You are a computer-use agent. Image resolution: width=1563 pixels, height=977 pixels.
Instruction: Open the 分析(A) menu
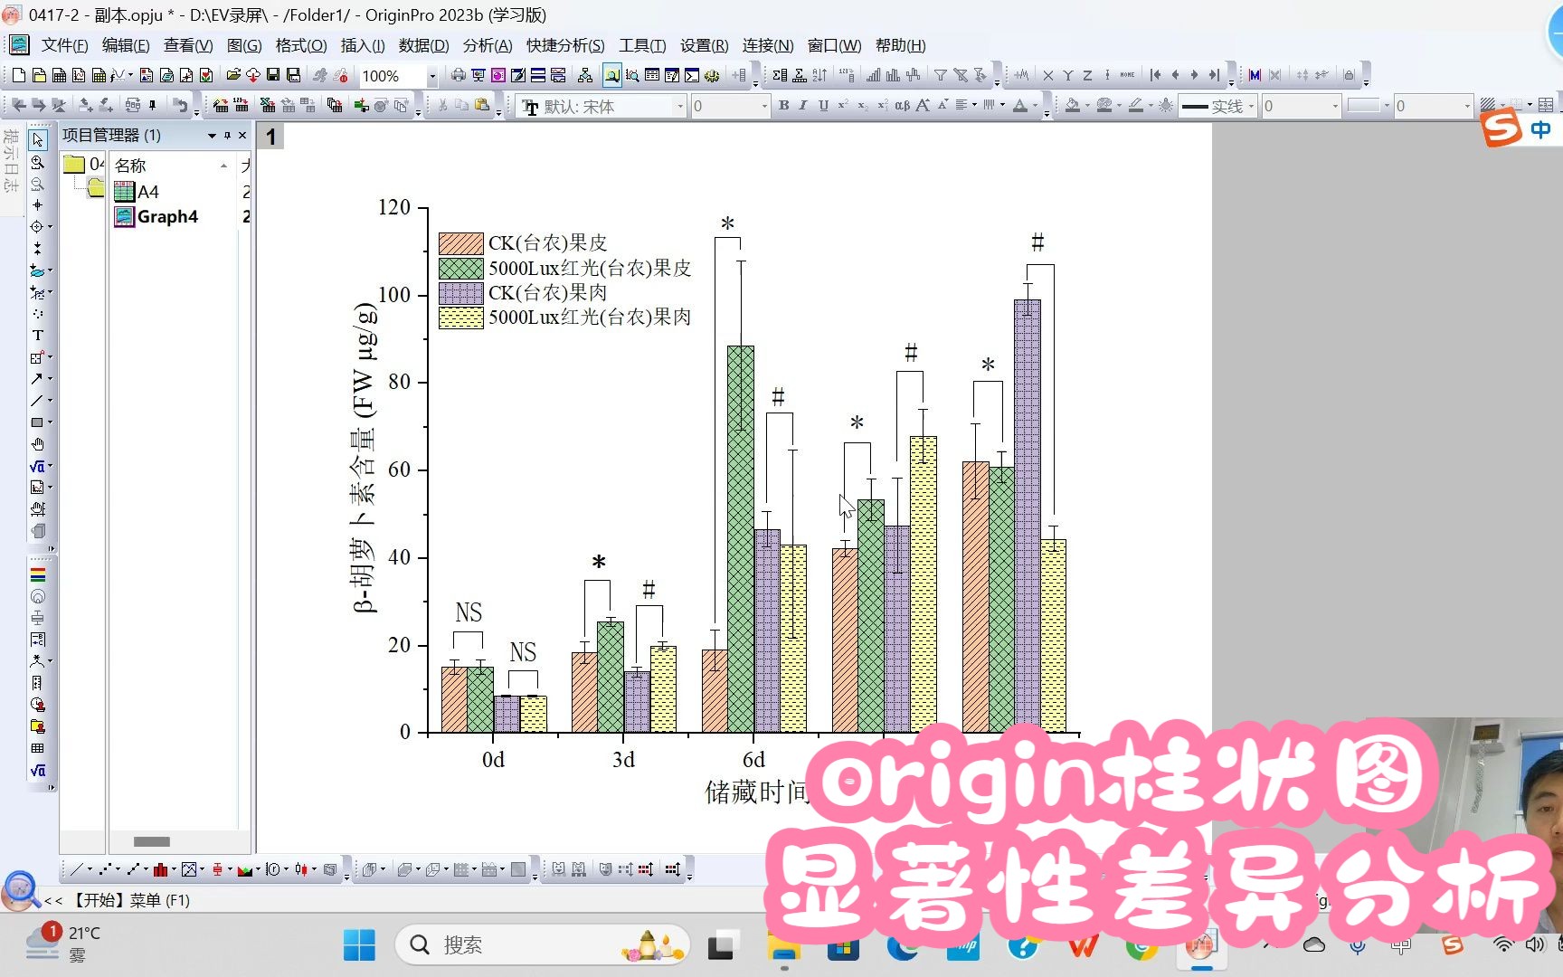point(488,45)
